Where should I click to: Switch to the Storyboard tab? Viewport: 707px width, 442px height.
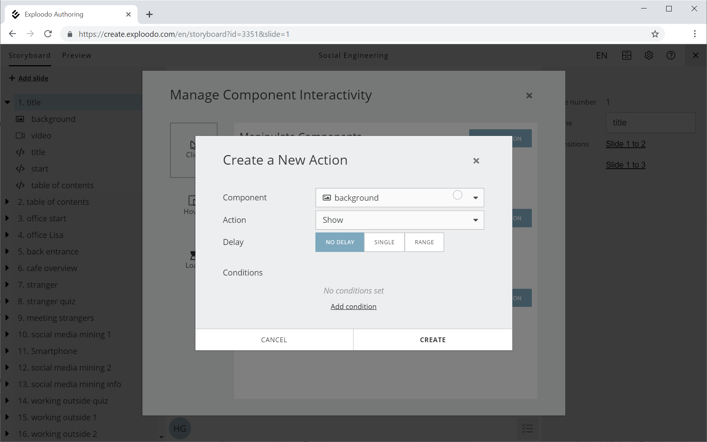(x=29, y=55)
